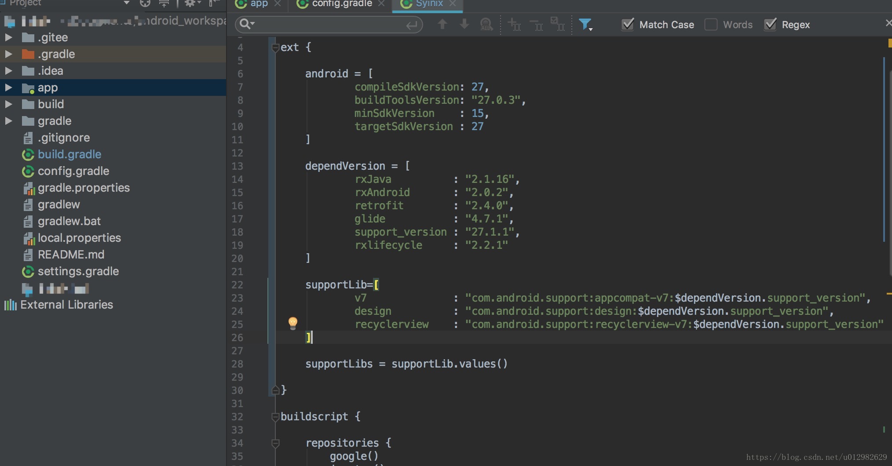Click the find all occurrences icon
Viewport: 892px width, 466px height.
486,25
